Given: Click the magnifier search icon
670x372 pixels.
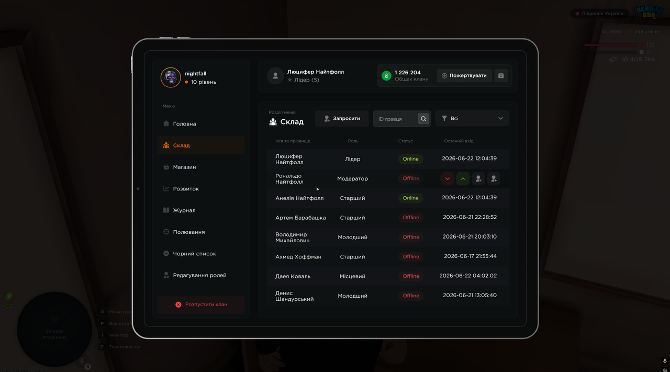Looking at the screenshot, I should (x=423, y=119).
